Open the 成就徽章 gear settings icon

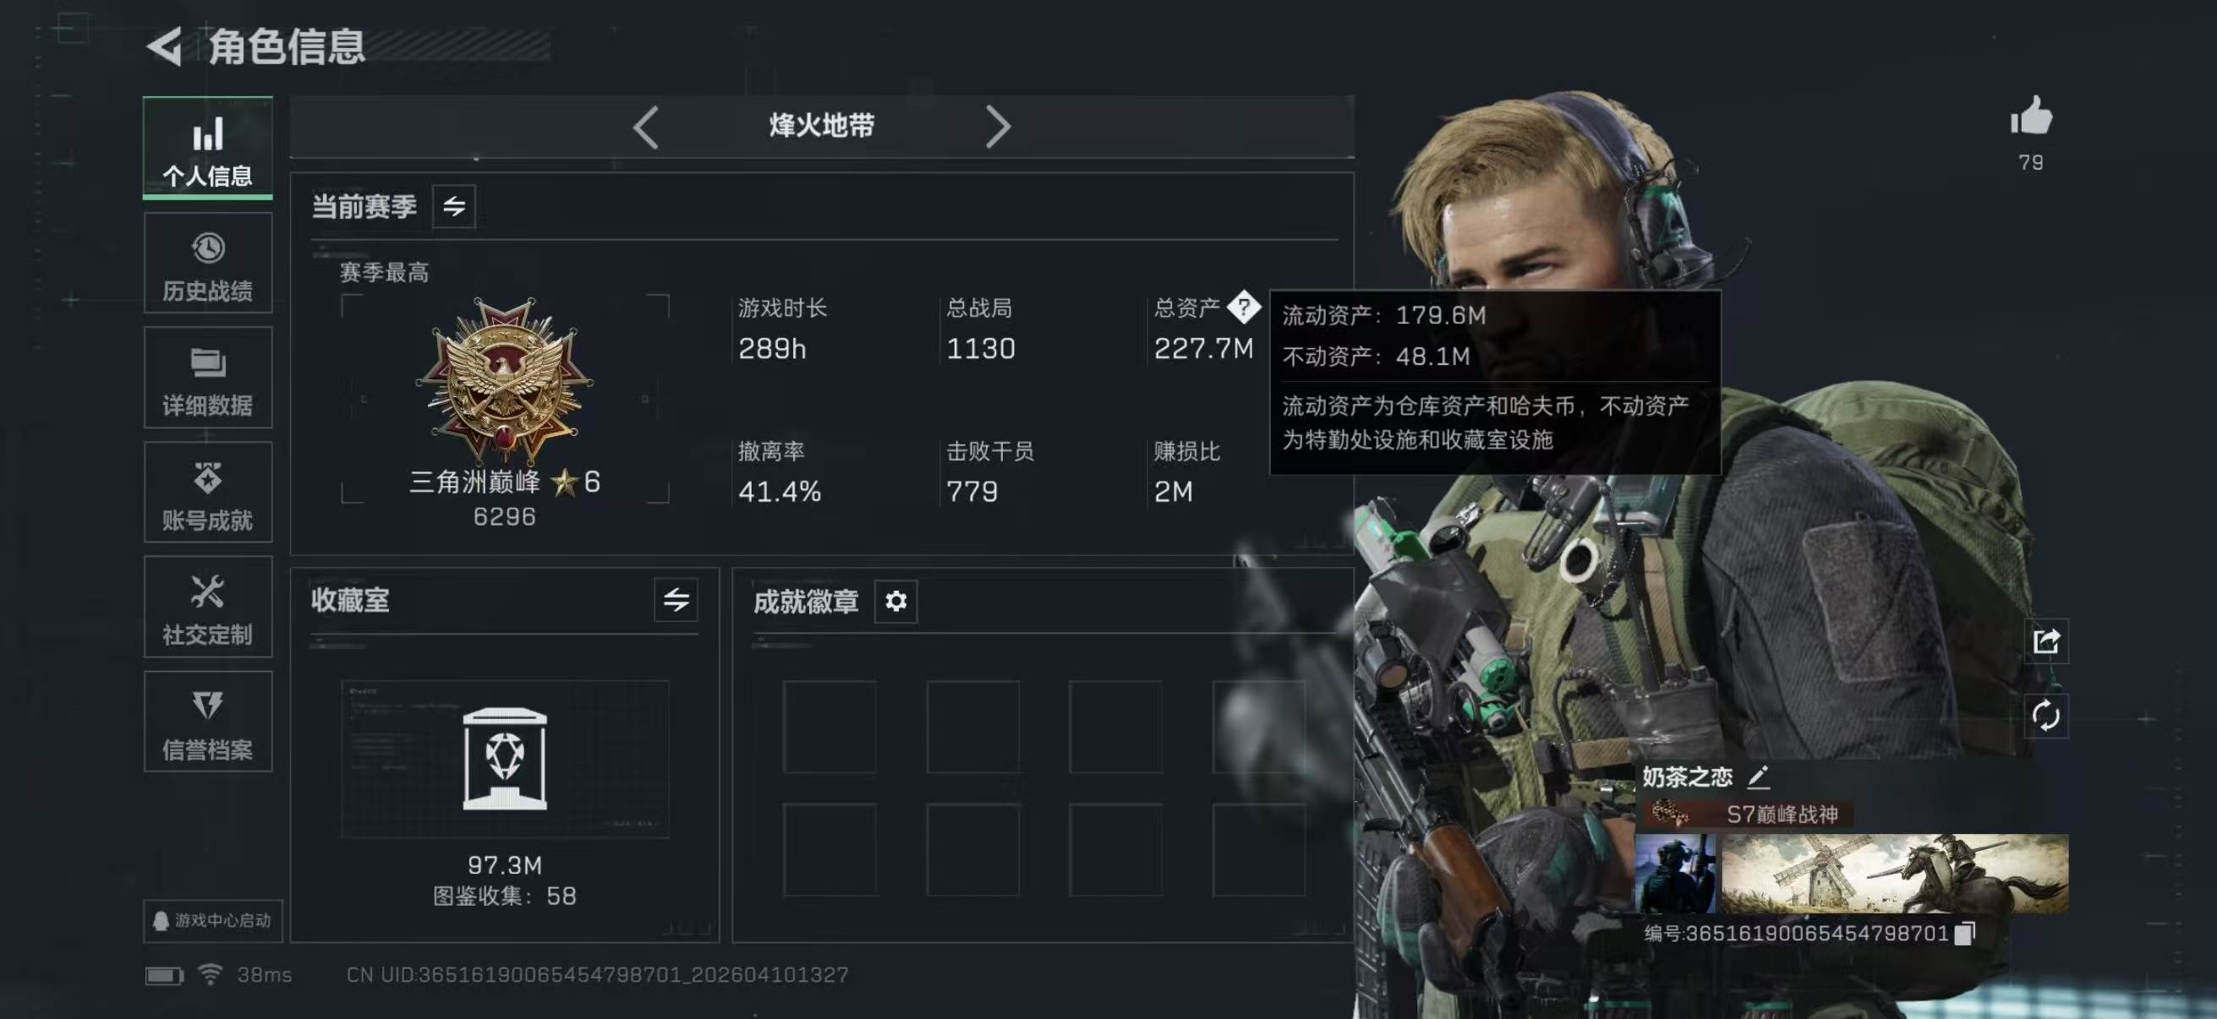pyautogui.click(x=896, y=601)
